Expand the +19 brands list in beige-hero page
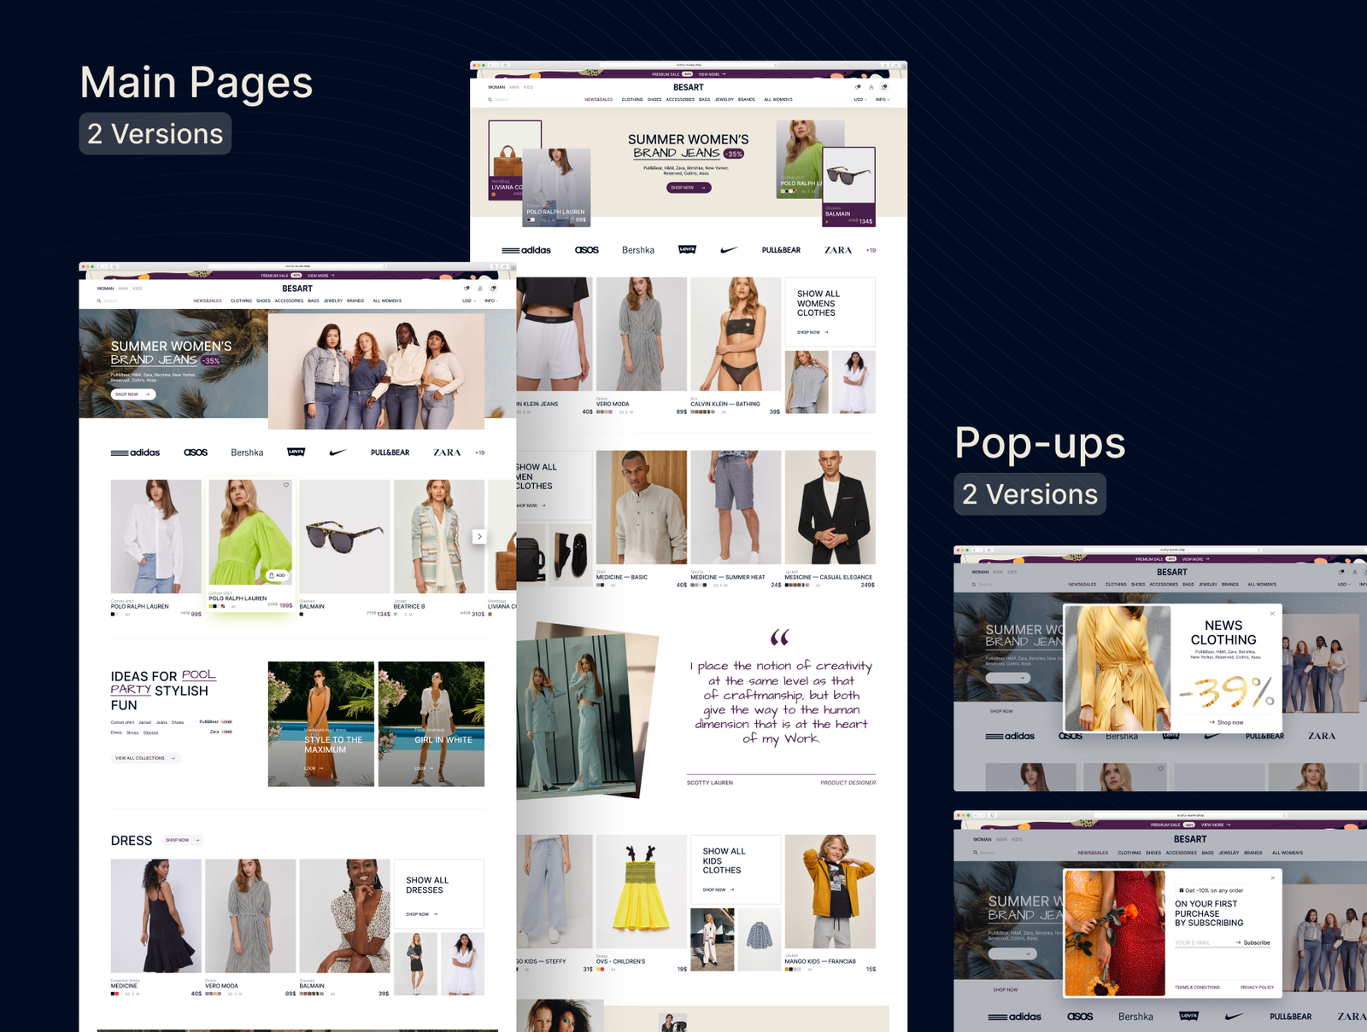 pos(871,250)
